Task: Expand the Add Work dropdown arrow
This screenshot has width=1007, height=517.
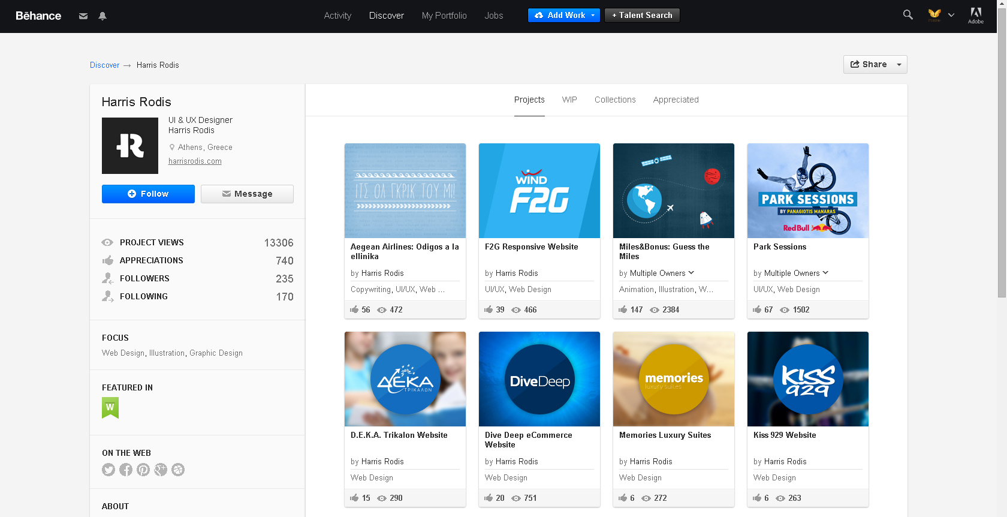Action: [x=593, y=16]
